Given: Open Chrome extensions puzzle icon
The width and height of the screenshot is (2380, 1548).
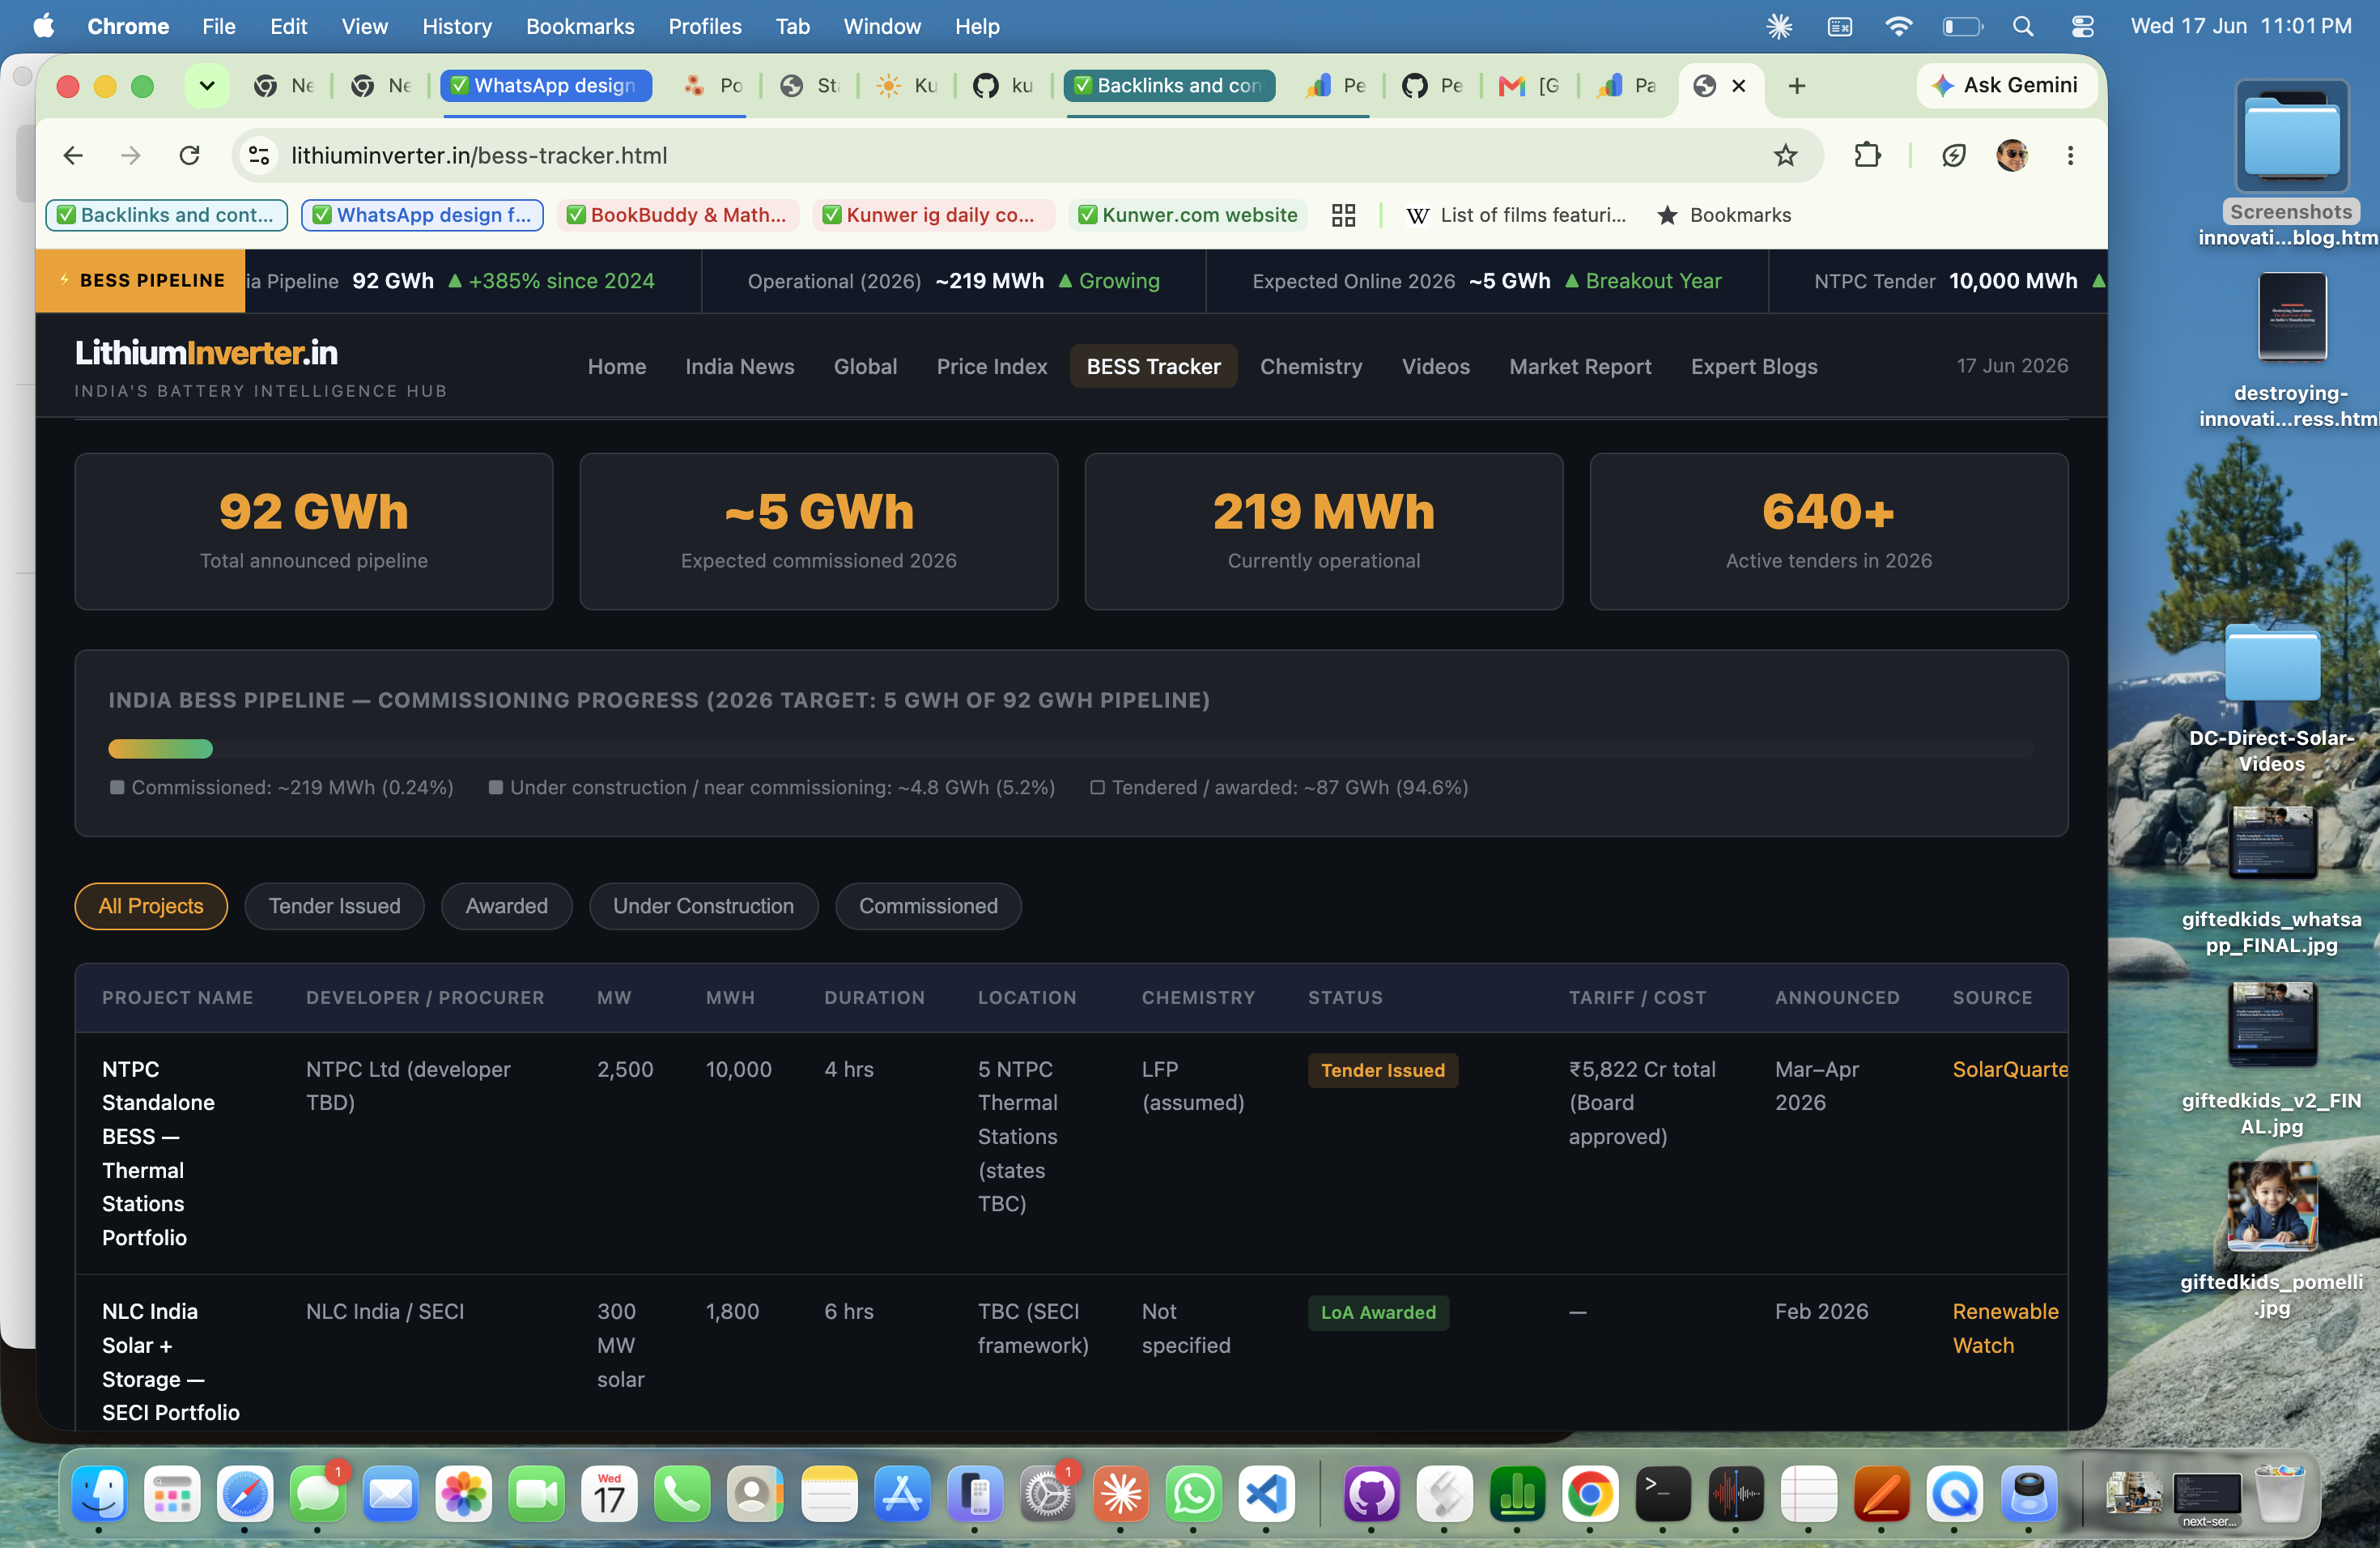Looking at the screenshot, I should (x=1866, y=155).
